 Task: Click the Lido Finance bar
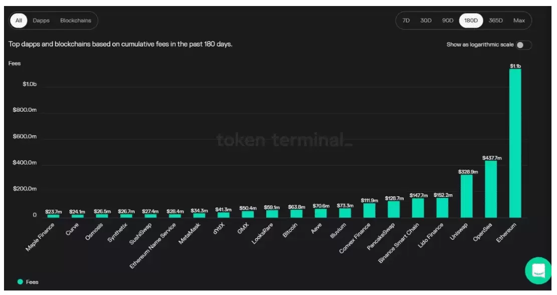point(442,208)
